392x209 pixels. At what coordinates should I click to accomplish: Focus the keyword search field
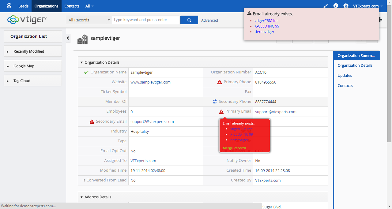coord(145,20)
